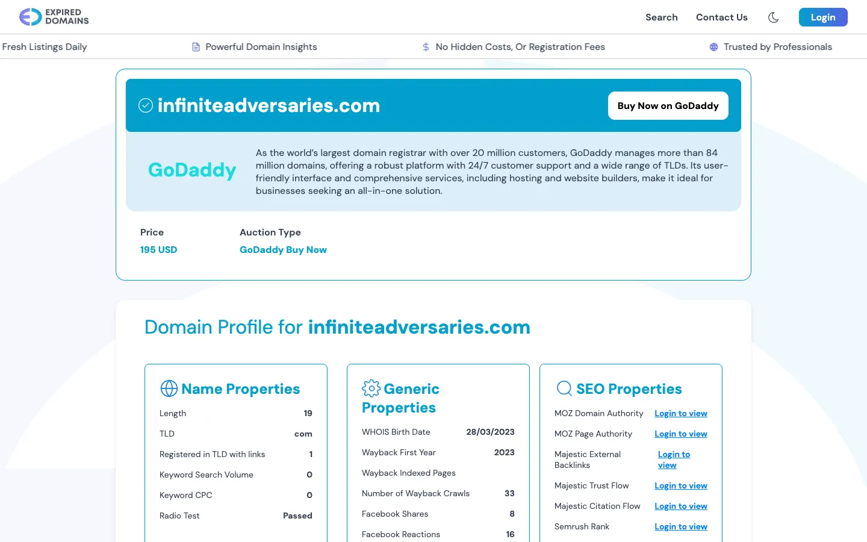Click No Hidden Costs, Or Registration Fees text
This screenshot has width=867, height=542.
click(x=520, y=47)
